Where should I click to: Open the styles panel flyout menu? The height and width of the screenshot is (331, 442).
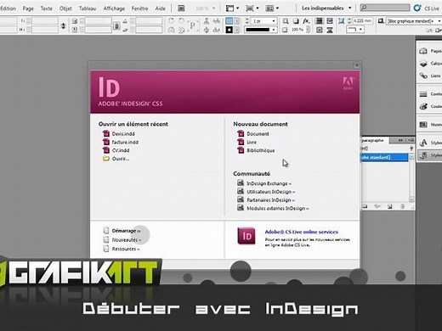(411, 140)
